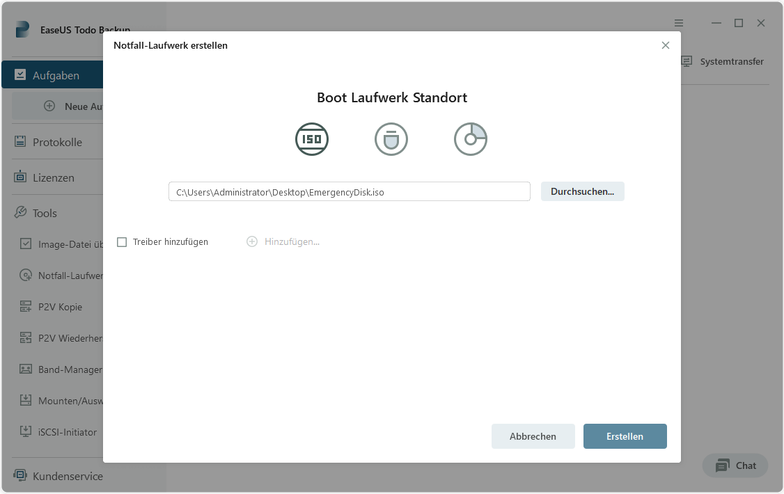Open the Protokolle sidebar item
Viewport: 784px width, 494px height.
pos(57,142)
